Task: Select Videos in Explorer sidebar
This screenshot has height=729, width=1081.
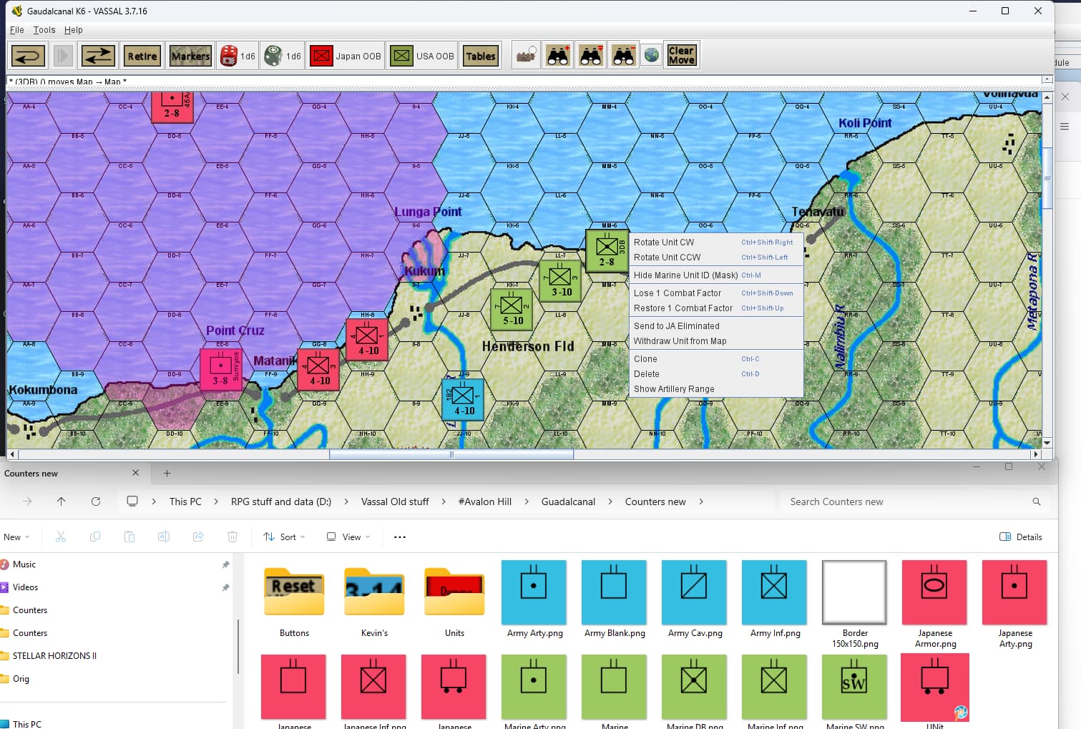Action: coord(25,587)
